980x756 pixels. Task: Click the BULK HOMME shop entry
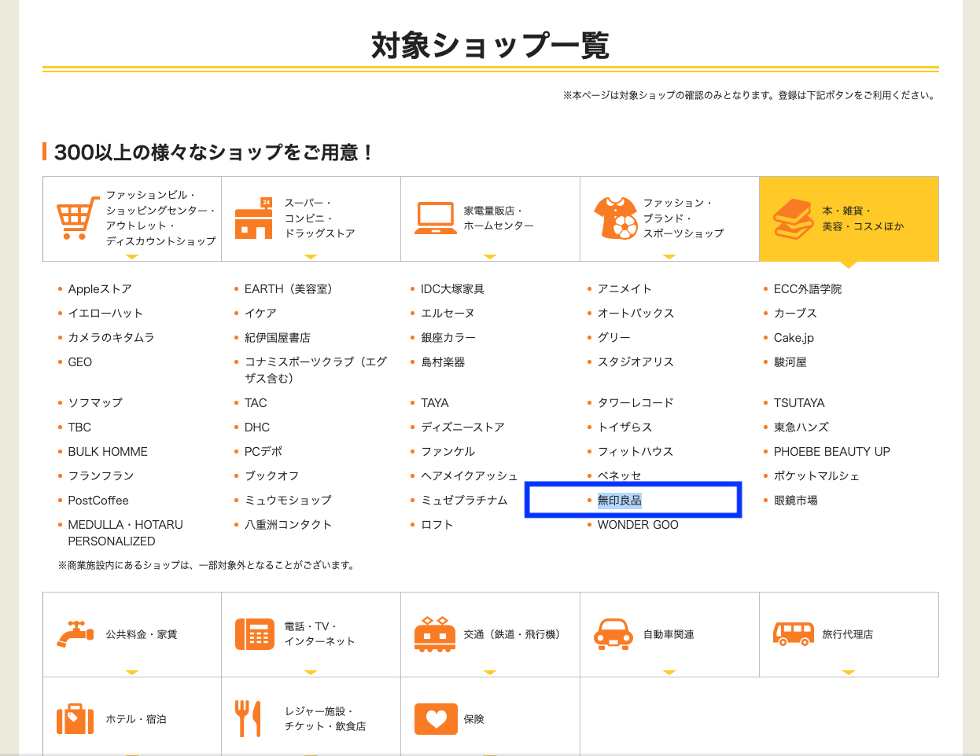pyautogui.click(x=108, y=452)
